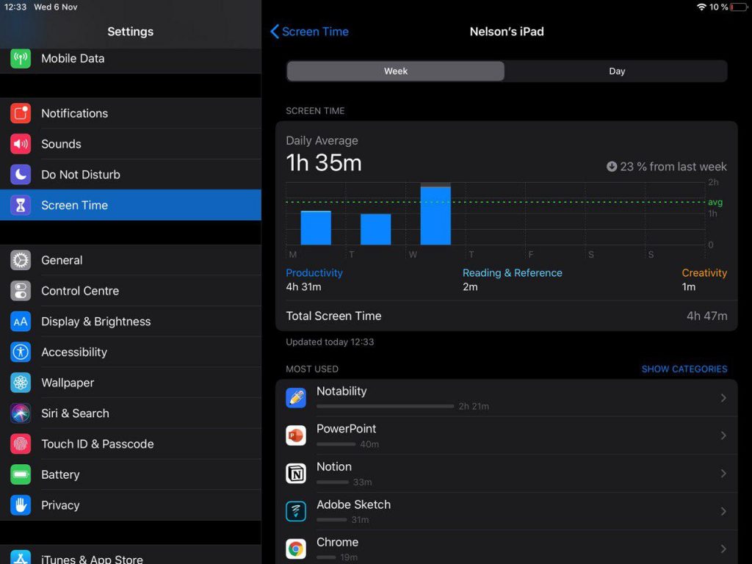Open Sounds settings
This screenshot has height=564, width=752.
pyautogui.click(x=131, y=144)
